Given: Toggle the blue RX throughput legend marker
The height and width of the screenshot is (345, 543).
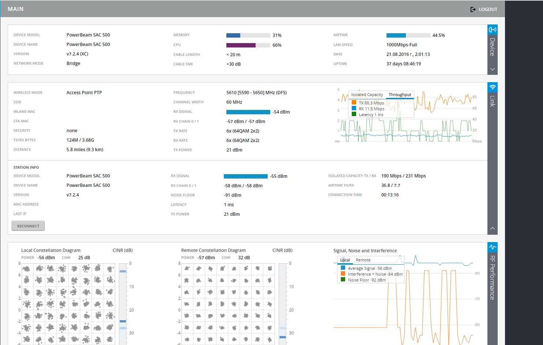Looking at the screenshot, I should tap(354, 108).
